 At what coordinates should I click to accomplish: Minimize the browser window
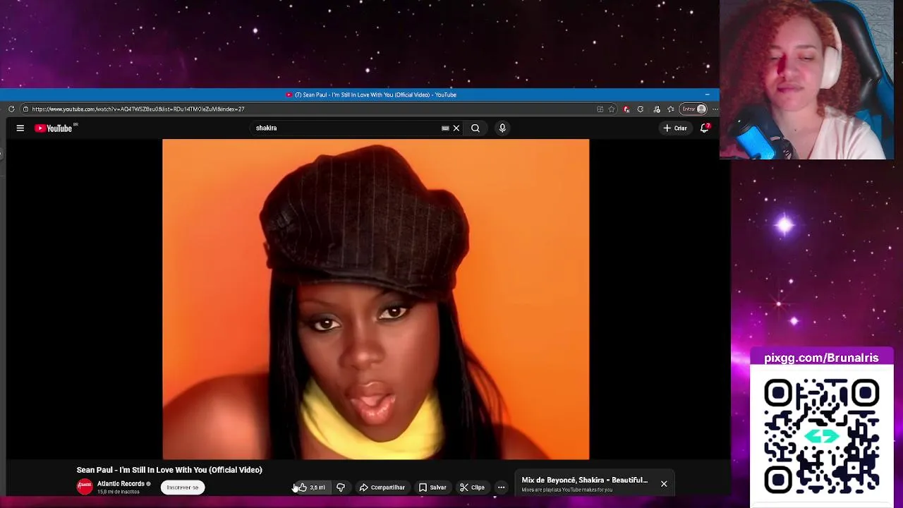[707, 95]
